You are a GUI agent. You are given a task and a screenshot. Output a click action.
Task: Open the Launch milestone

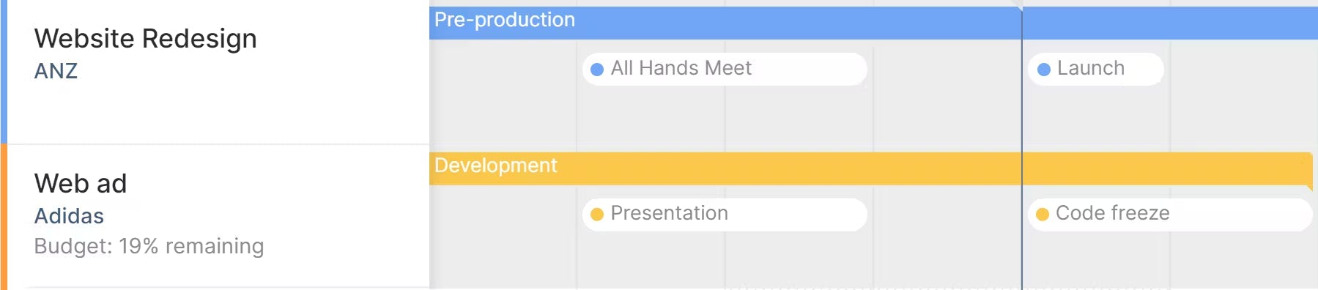1096,69
